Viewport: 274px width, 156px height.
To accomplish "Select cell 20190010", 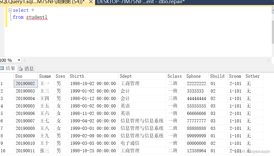I will pyautogui.click(x=26, y=143).
